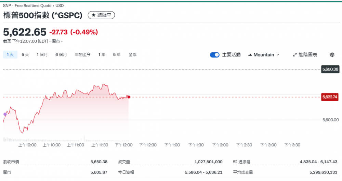The width and height of the screenshot is (342, 181).
Task: Select 年初至今 year-to-date range
Action: [83, 54]
